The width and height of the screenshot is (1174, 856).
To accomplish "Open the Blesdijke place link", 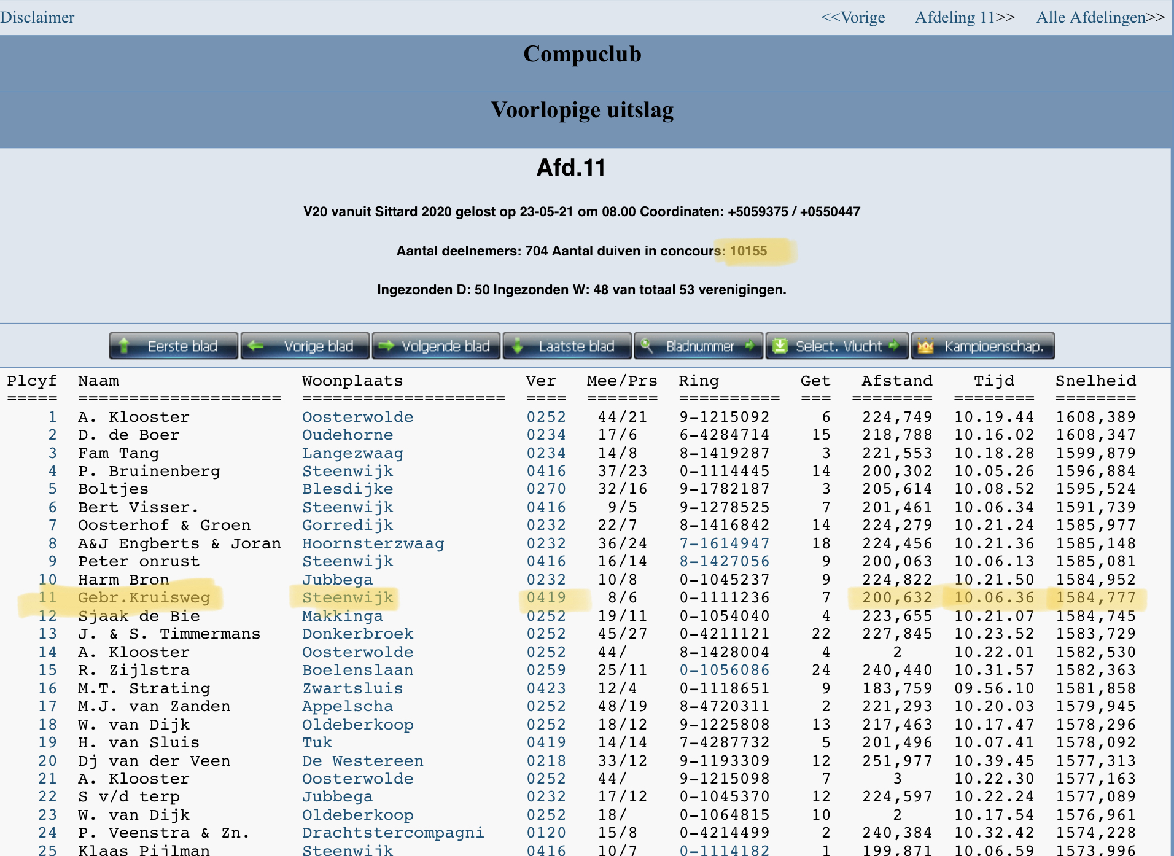I will click(x=348, y=489).
